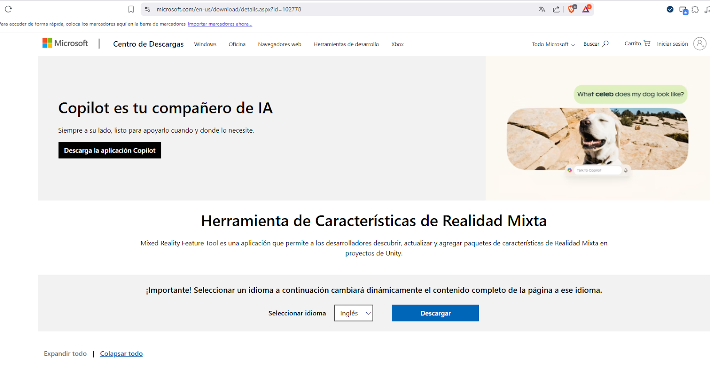710x365 pixels.
Task: Open the Xbox navigation item
Action: click(x=398, y=44)
